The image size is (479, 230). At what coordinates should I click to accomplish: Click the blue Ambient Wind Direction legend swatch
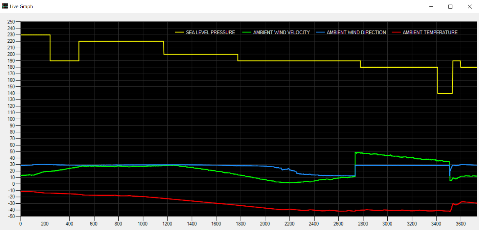coord(320,33)
